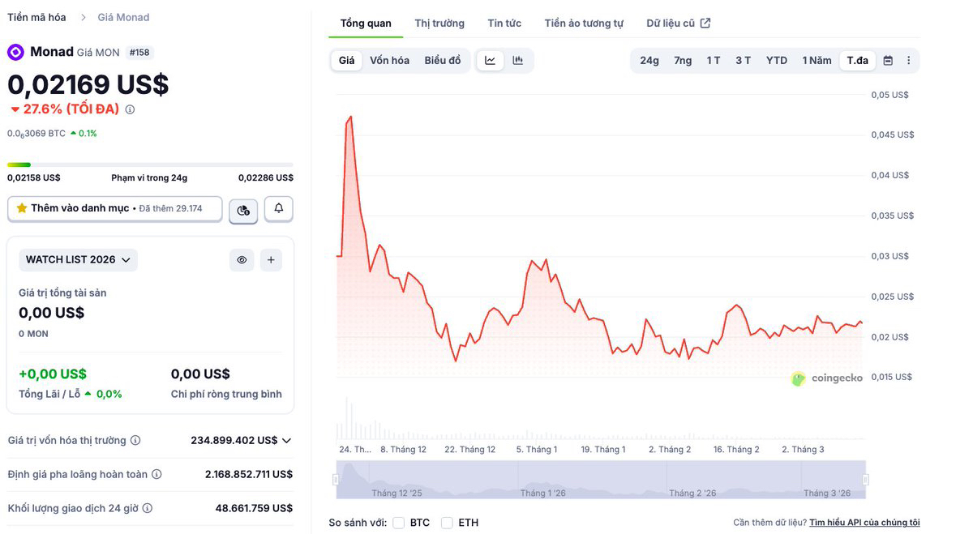
Task: Click Thêm vào danh mục button
Action: tap(115, 208)
